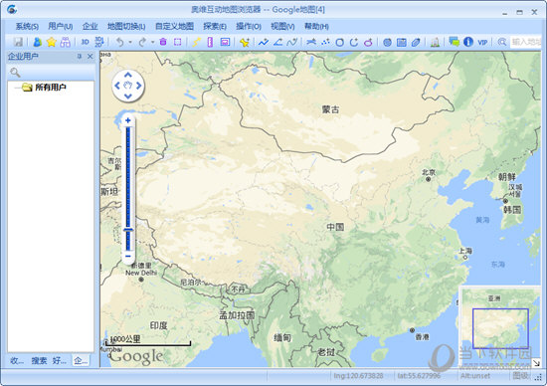Screen dimensions: 547x386
Task: Pan map right with the right arrow
Action: pos(139,86)
